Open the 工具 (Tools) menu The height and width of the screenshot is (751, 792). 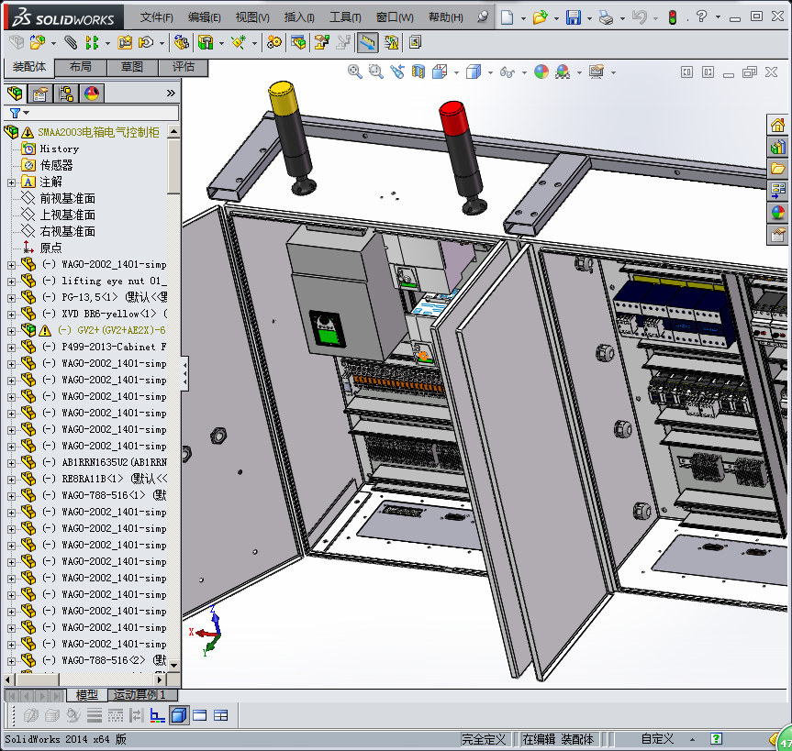(x=345, y=17)
